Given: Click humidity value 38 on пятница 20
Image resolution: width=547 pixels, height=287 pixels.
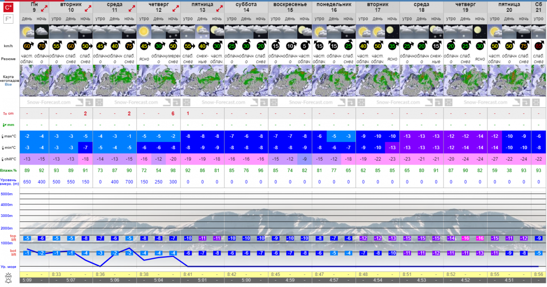Looking at the screenshot, I should [509, 170].
